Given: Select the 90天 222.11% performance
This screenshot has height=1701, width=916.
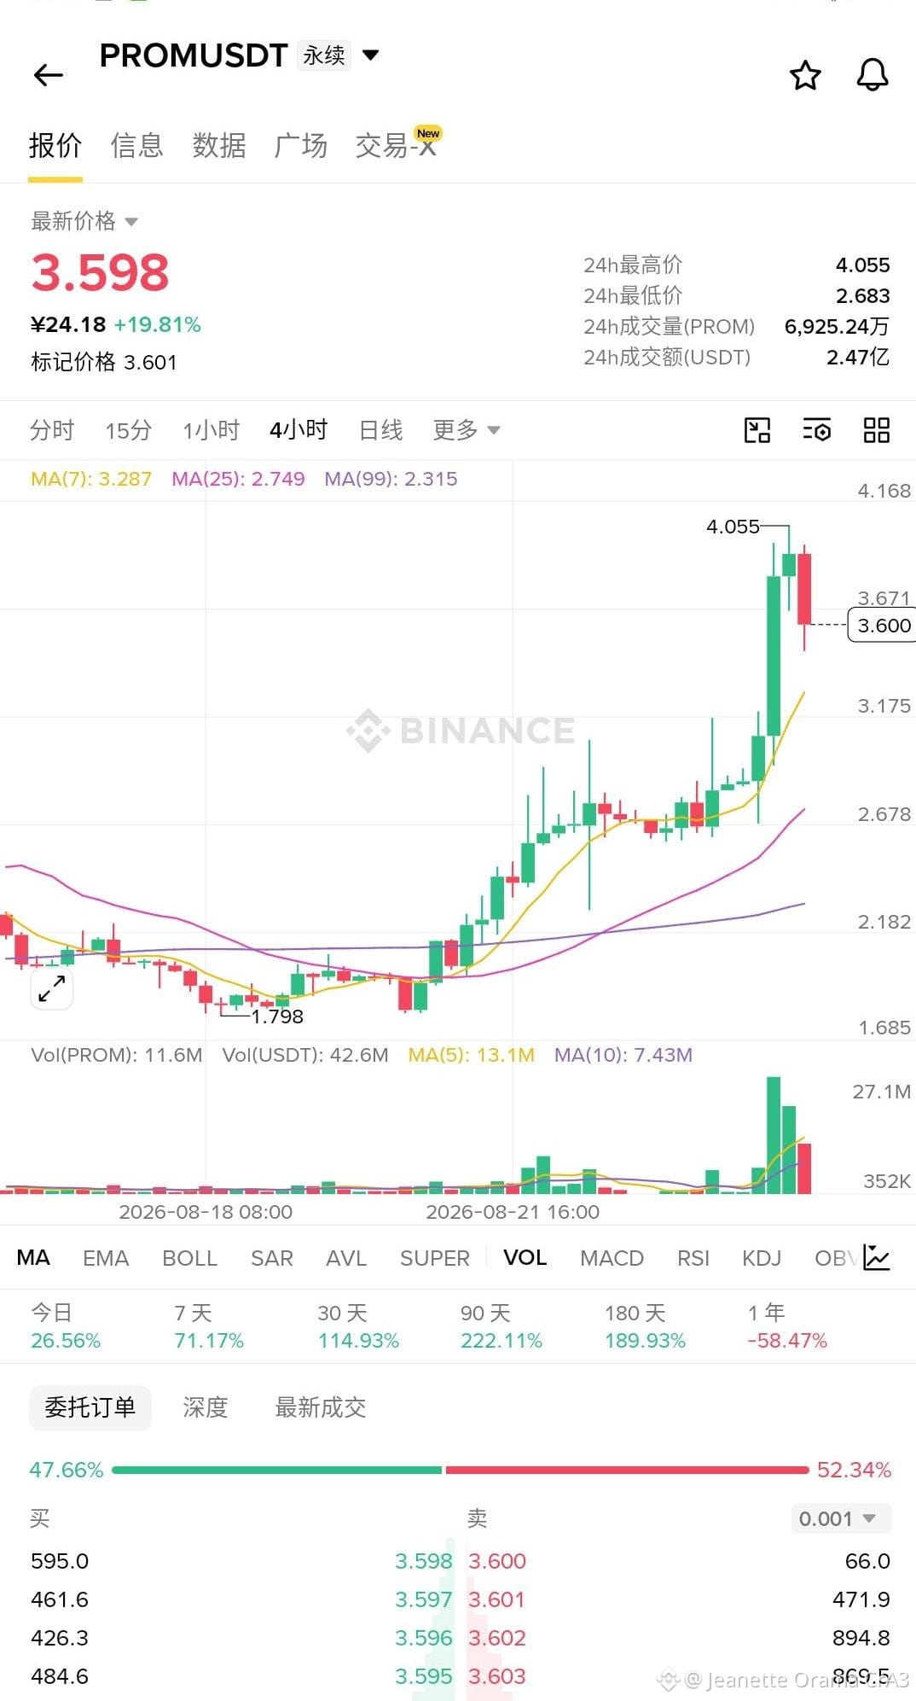Looking at the screenshot, I should (501, 1326).
